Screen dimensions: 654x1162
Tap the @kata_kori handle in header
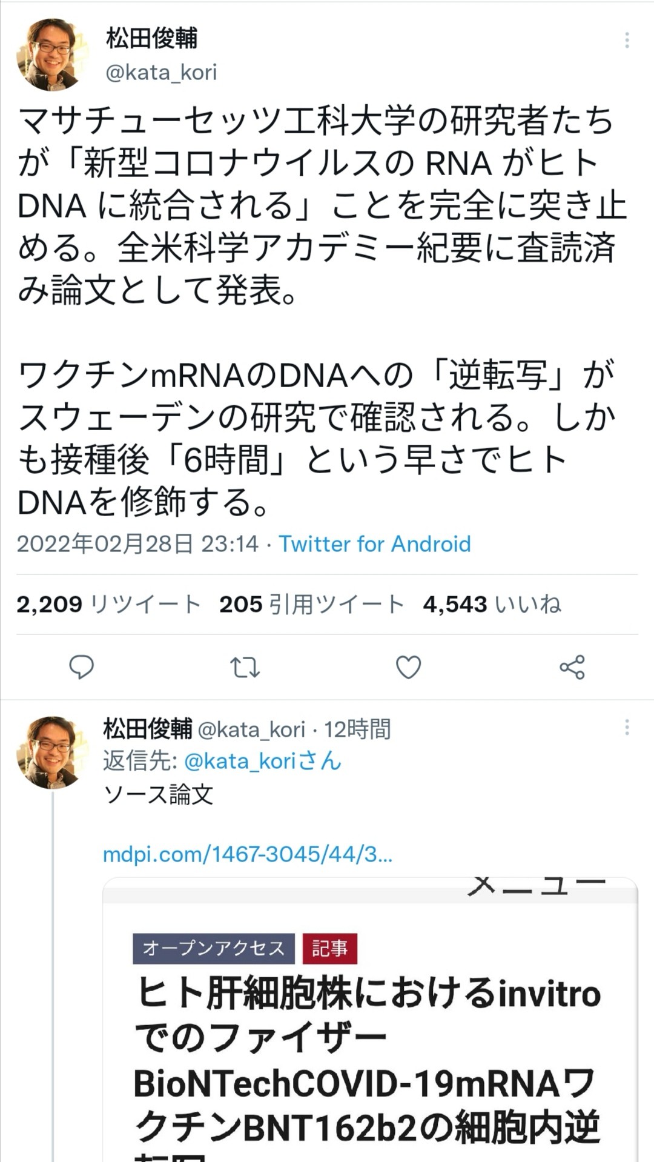[161, 72]
